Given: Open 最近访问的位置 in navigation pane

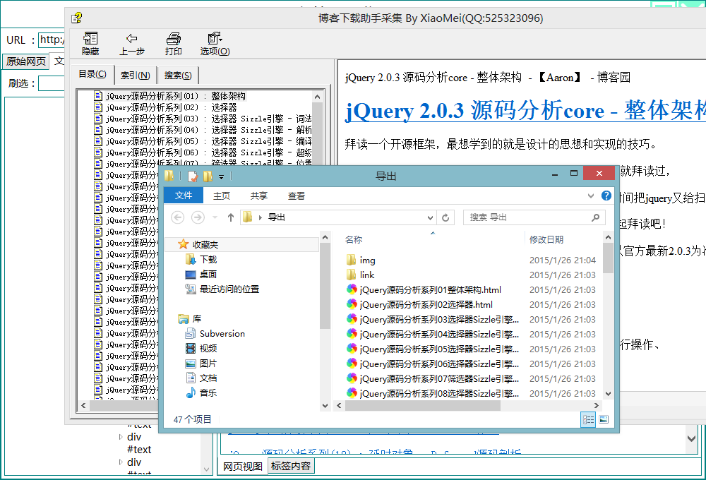Looking at the screenshot, I should [222, 289].
